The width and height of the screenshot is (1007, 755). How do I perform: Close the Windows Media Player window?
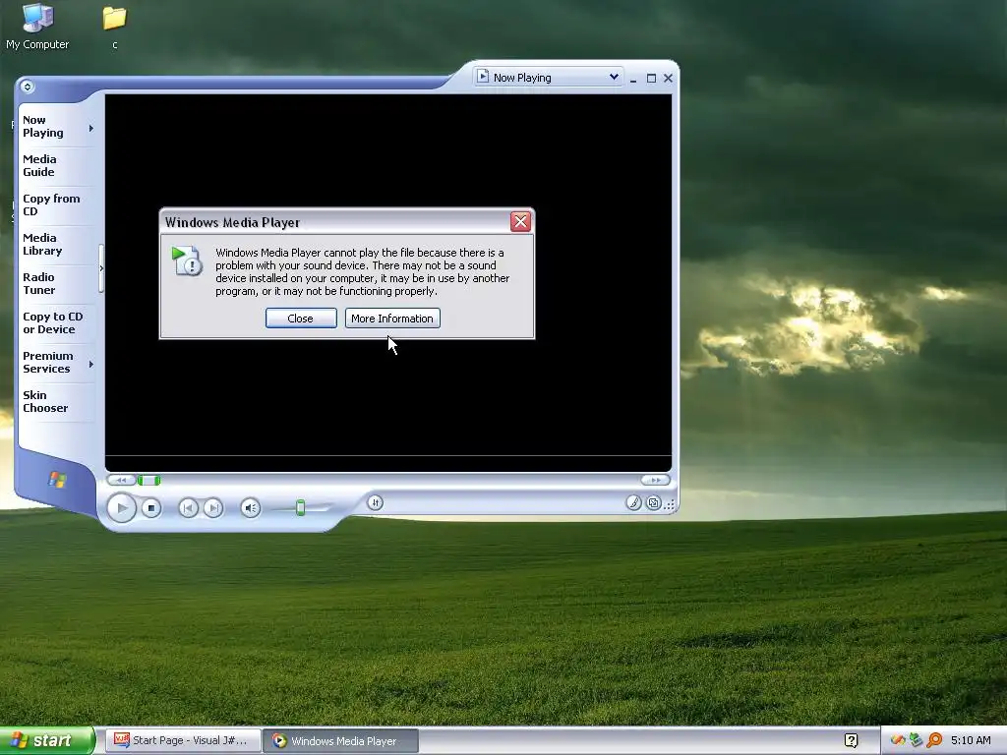668,78
